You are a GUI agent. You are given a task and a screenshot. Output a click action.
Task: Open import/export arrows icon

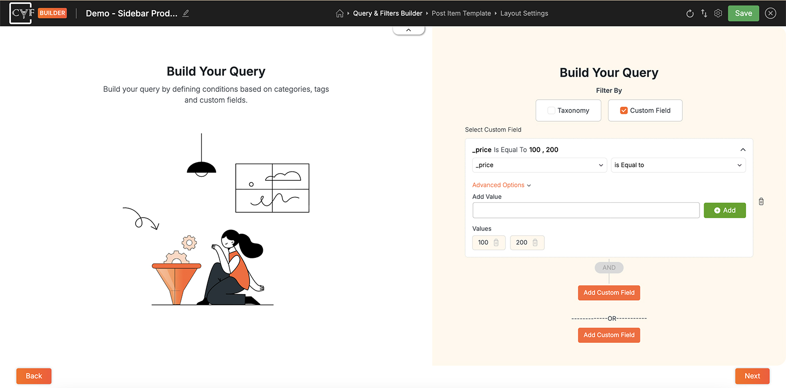(x=704, y=13)
